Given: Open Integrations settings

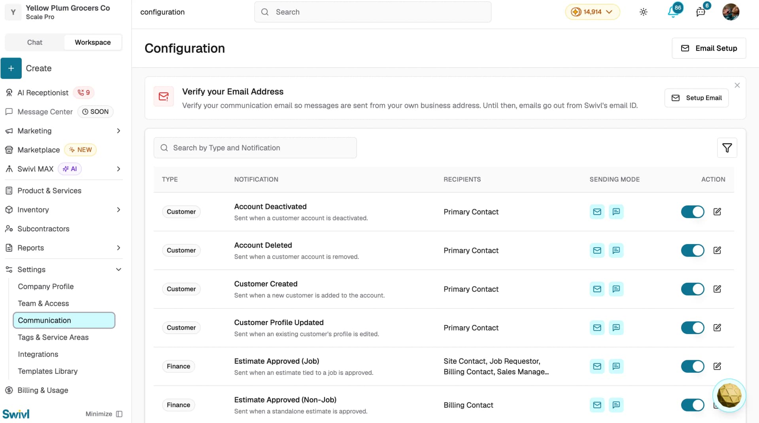Looking at the screenshot, I should pyautogui.click(x=38, y=354).
